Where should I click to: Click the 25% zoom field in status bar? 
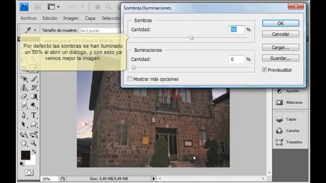(49, 178)
